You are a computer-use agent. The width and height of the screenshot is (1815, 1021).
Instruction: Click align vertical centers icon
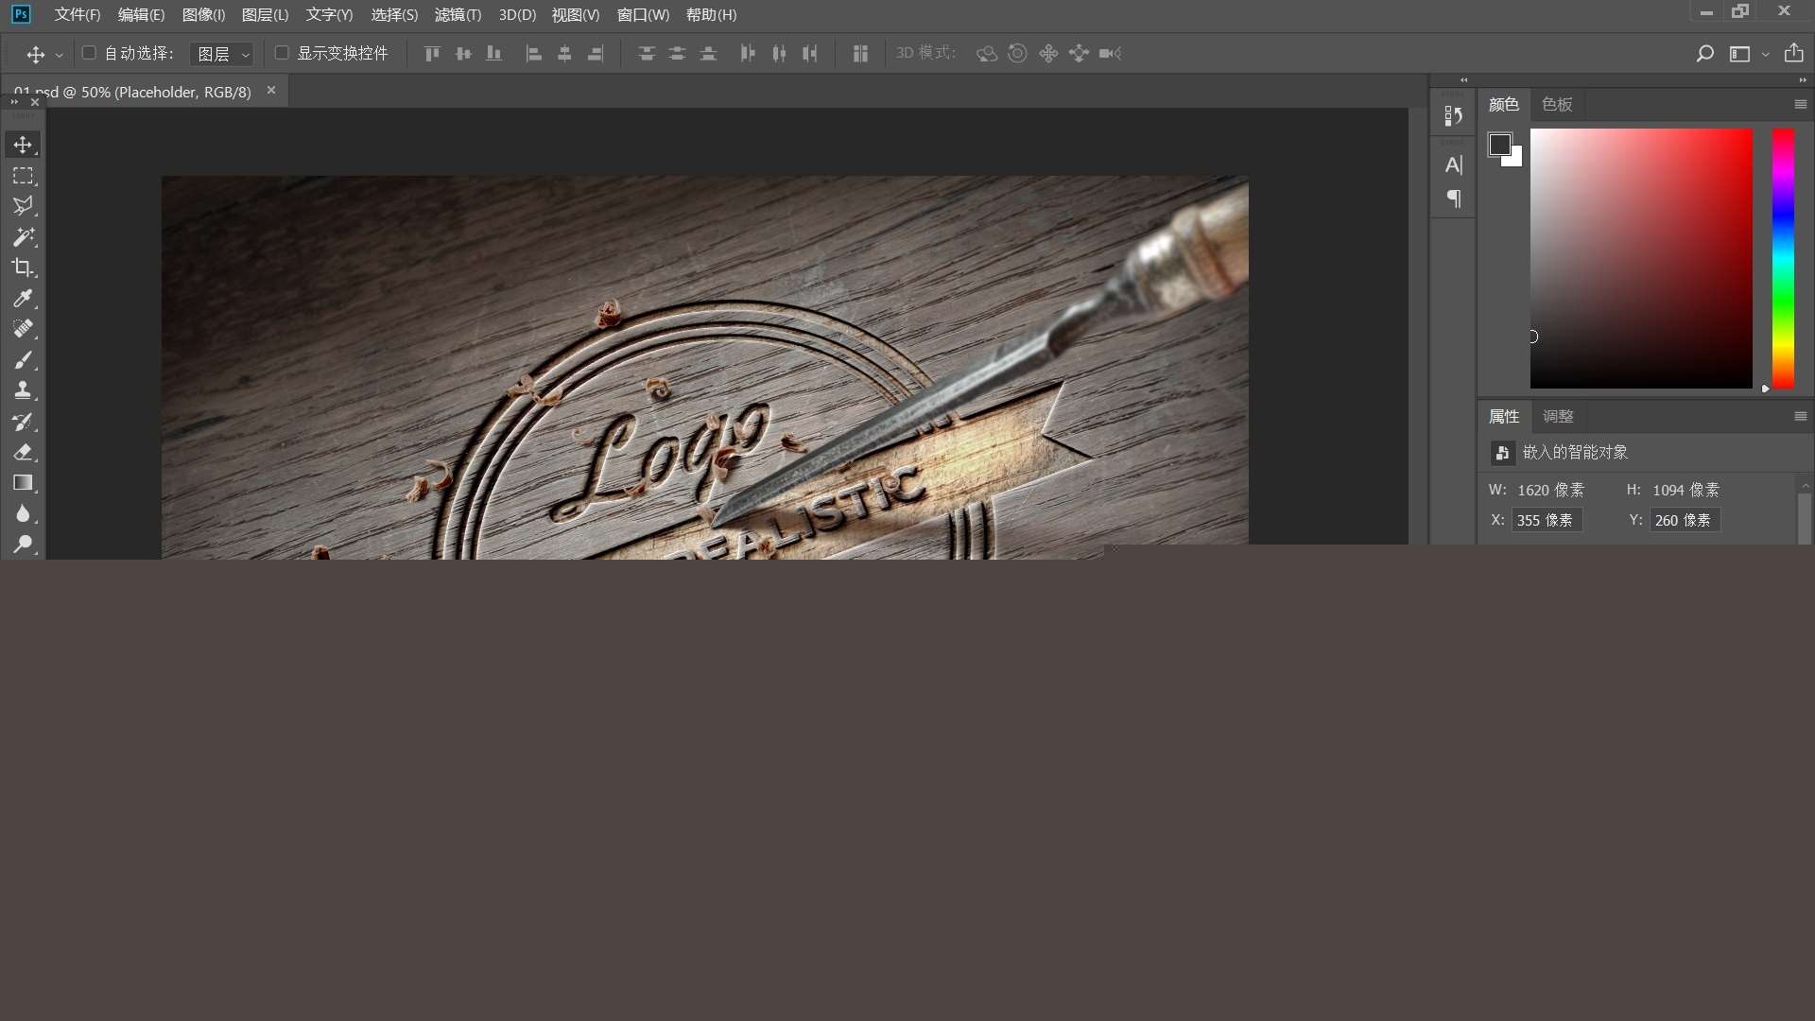point(463,54)
